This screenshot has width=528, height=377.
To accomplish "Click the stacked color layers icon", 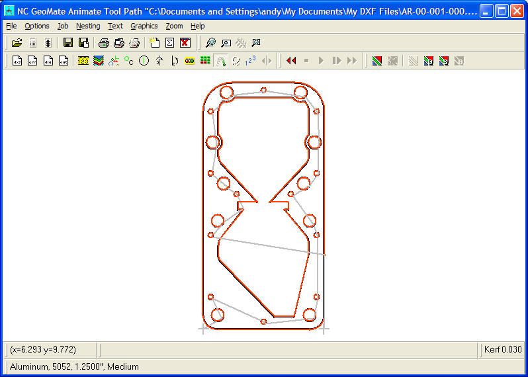I will pyautogui.click(x=99, y=61).
